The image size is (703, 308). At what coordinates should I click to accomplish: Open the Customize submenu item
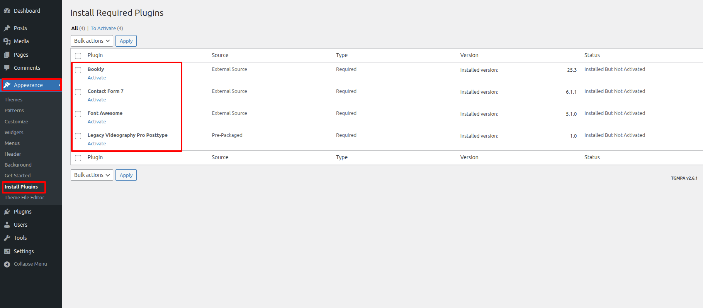16,121
